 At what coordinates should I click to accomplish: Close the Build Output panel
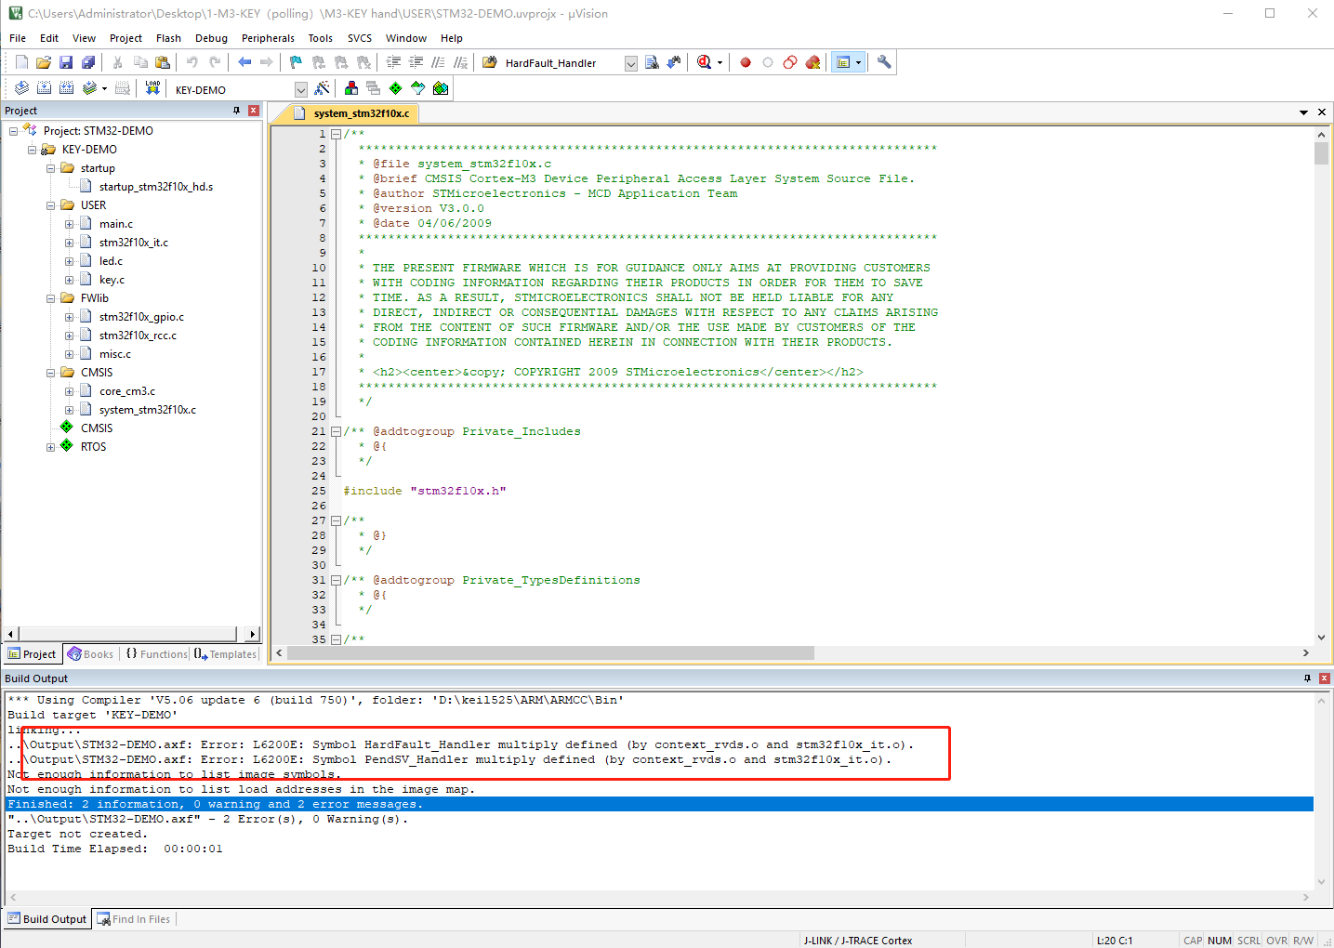coord(1324,678)
